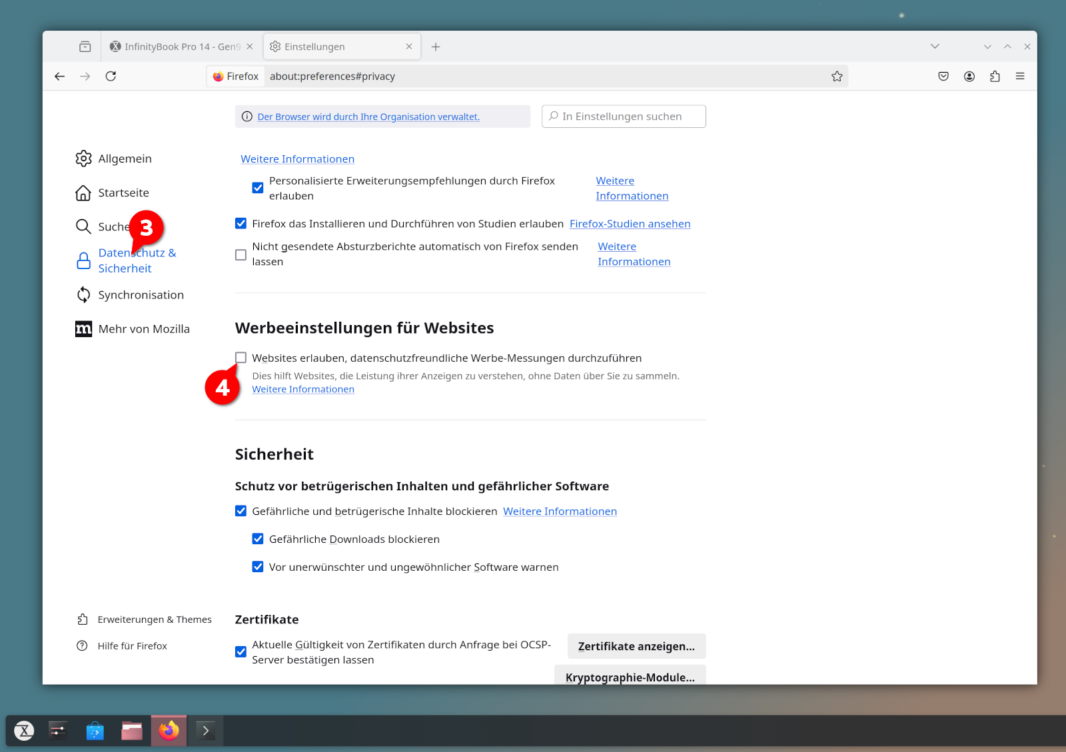Uncheck Vor unerwünschter Software warnen

coord(258,567)
